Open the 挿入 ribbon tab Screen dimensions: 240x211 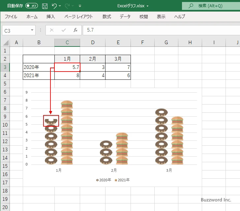click(x=50, y=16)
